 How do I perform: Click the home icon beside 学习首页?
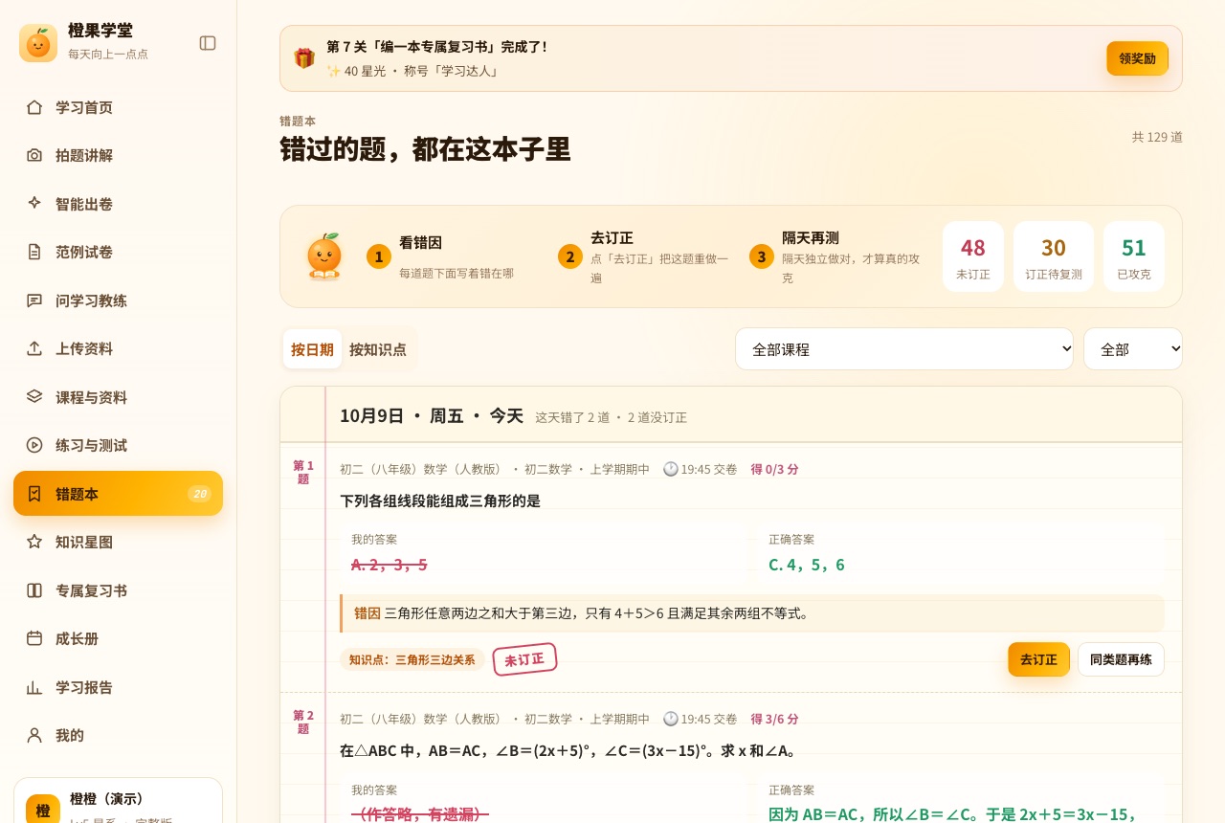click(34, 107)
